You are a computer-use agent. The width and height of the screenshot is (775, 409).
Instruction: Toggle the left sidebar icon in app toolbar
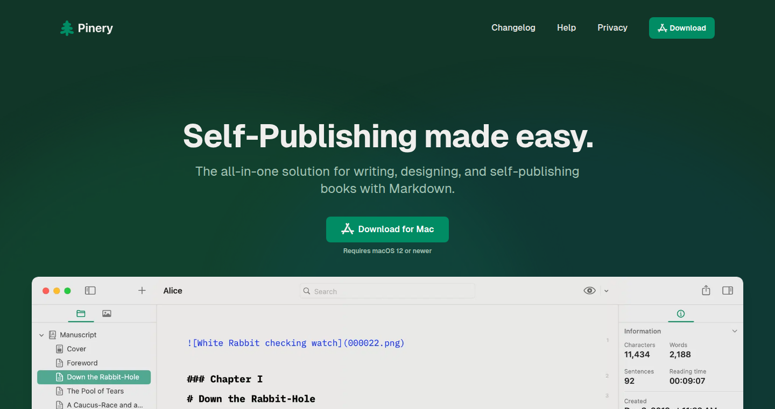click(x=90, y=291)
